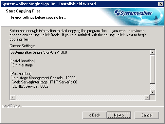
Task: Click the vertical scrollbar thumb in settings box
Action: tap(153, 69)
